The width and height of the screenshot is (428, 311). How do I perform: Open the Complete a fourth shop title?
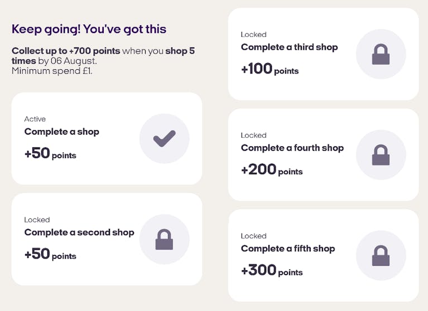click(x=292, y=148)
